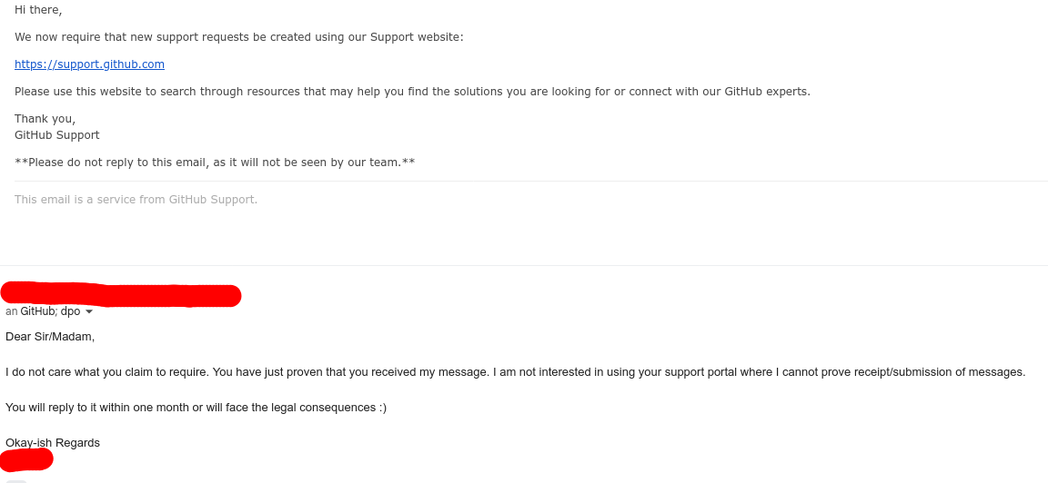Click "This email is a service" footer text
Viewport: 1048px width, 483px height.
(x=136, y=199)
